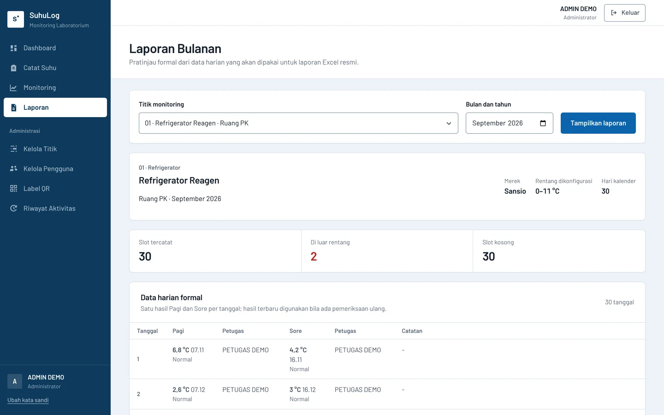This screenshot has height=415, width=664.
Task: Click the 6,8 °C morning reading
Action: click(181, 350)
